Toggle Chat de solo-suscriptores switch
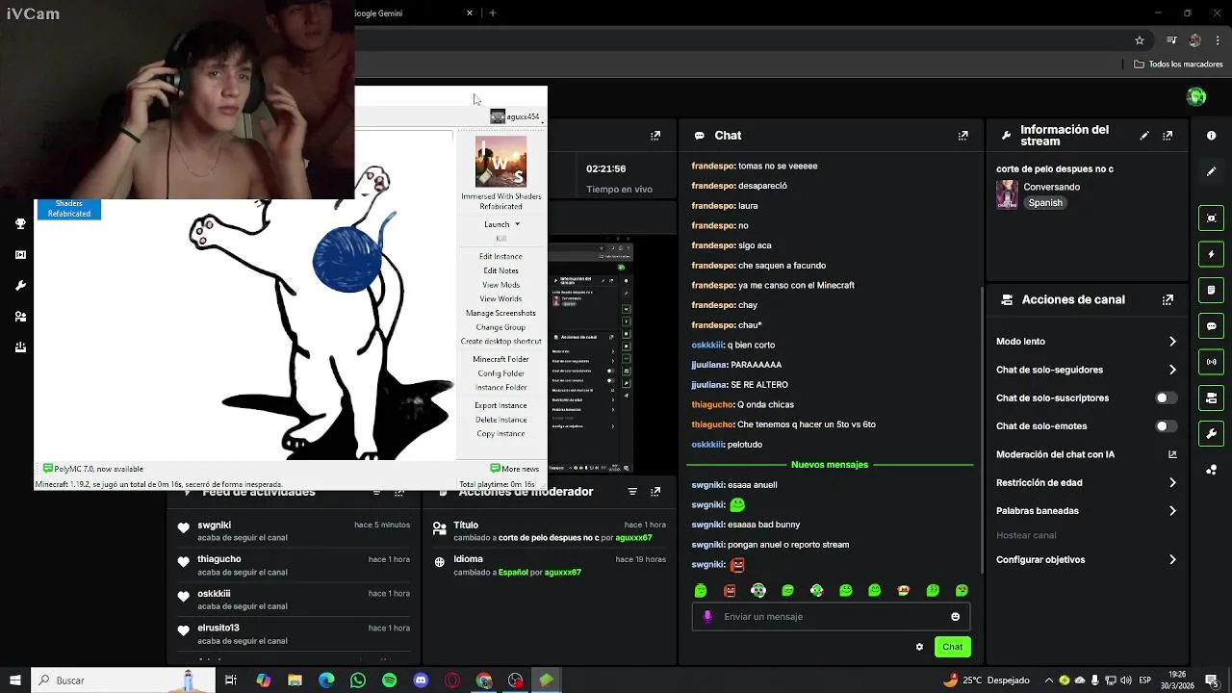 pyautogui.click(x=1166, y=398)
